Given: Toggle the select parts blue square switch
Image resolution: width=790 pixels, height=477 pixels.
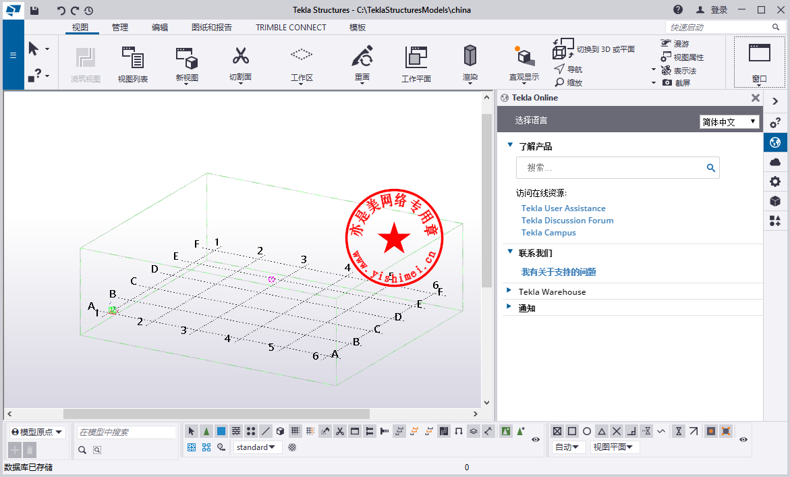Looking at the screenshot, I should [x=221, y=431].
